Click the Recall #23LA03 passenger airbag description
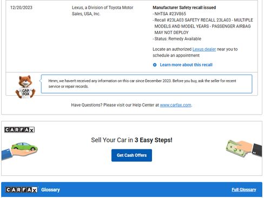The image size is (264, 198). click(203, 26)
